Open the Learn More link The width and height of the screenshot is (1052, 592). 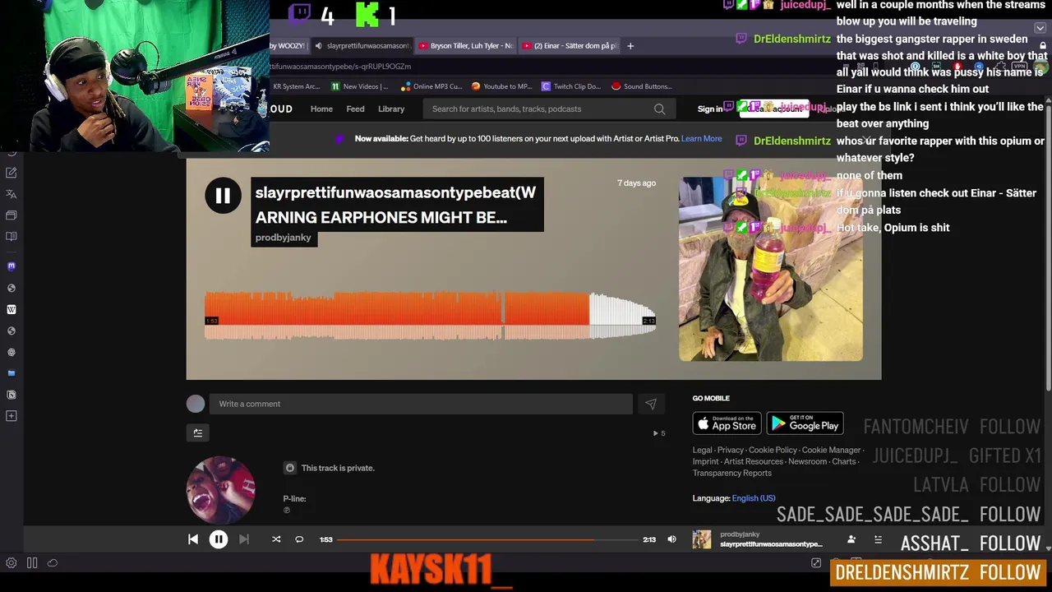[701, 138]
